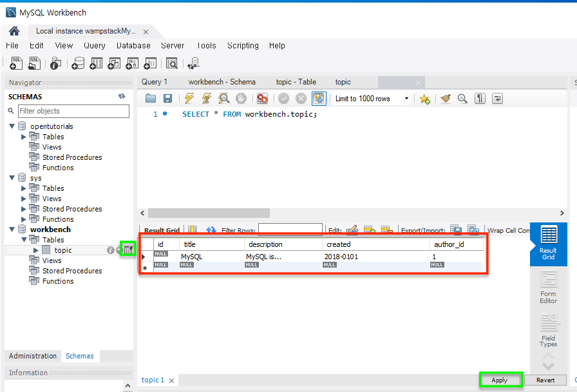Save query as favorite snippet star
The height and width of the screenshot is (392, 577).
[x=424, y=99]
